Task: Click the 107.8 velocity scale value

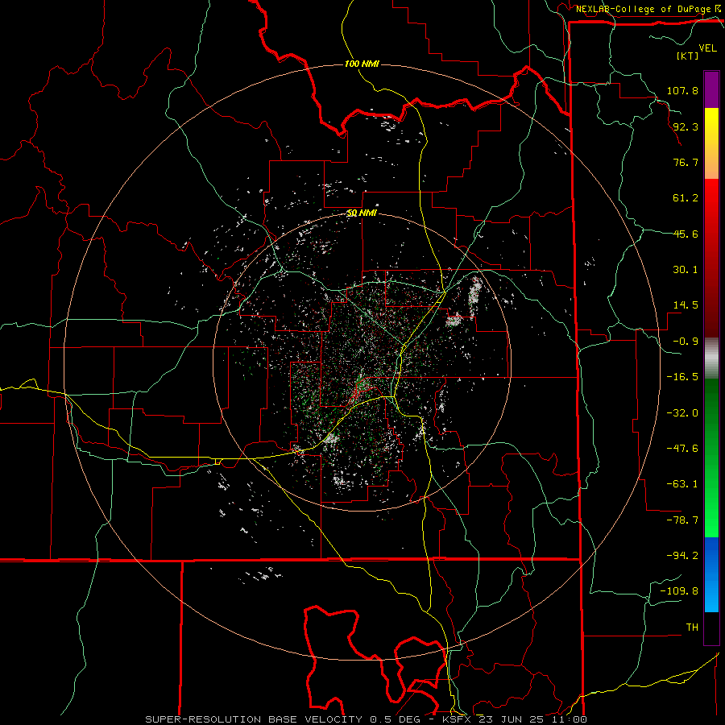Action: click(682, 90)
